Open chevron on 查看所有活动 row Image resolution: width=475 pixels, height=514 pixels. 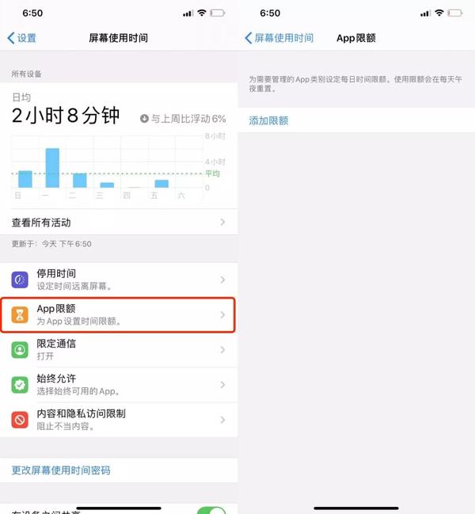[x=222, y=223]
